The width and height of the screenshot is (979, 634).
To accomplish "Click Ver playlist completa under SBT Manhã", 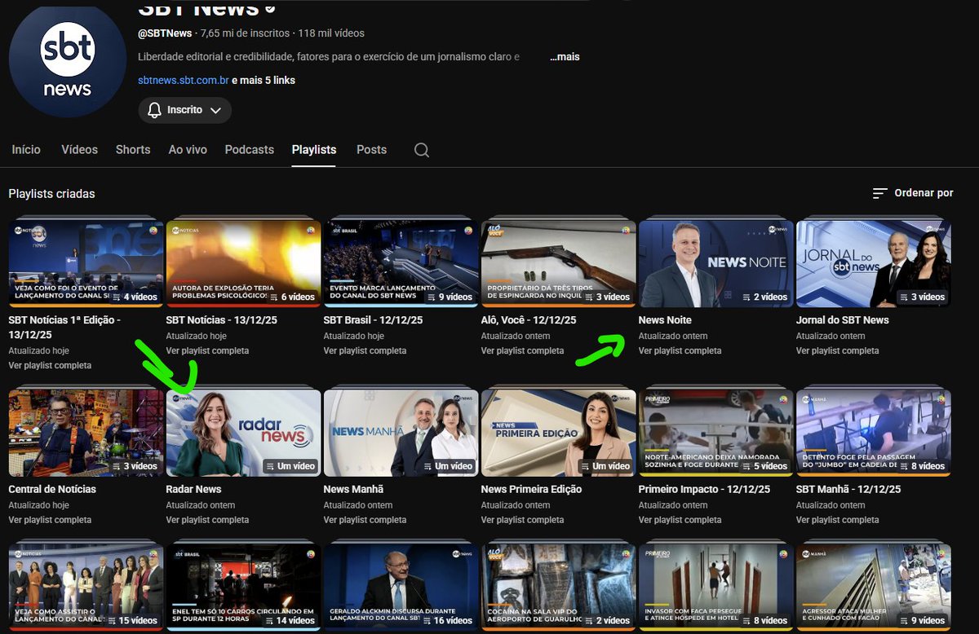I will pyautogui.click(x=837, y=520).
